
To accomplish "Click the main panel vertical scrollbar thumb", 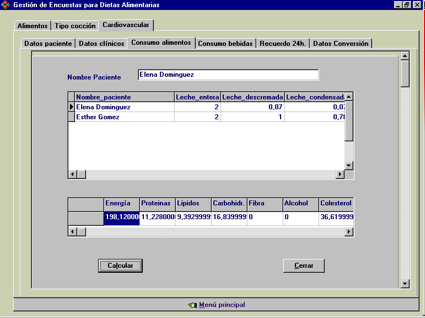I will click(405, 73).
